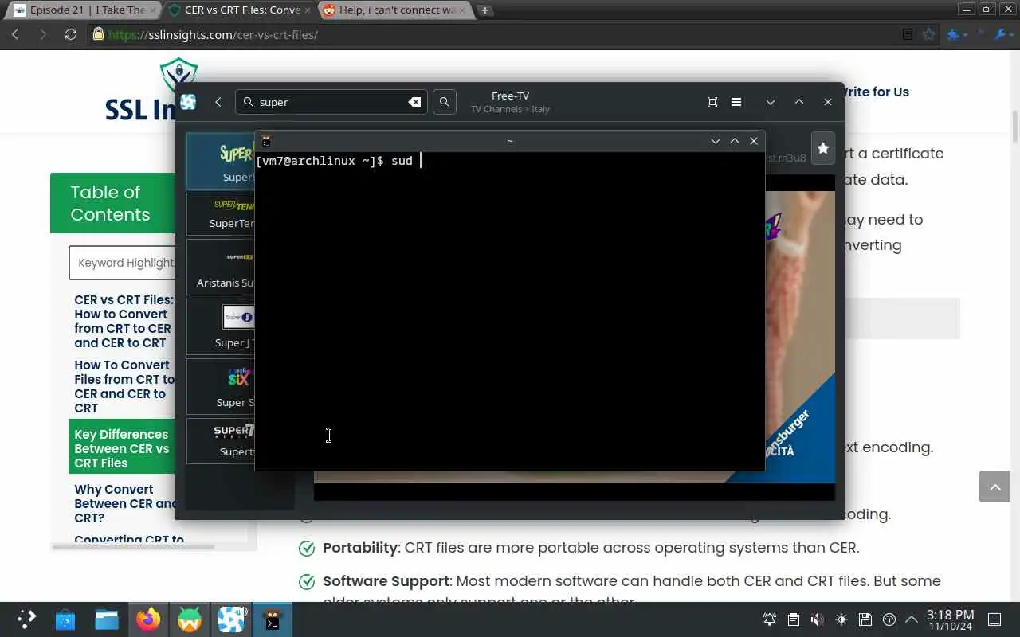Image resolution: width=1020 pixels, height=637 pixels.
Task: Close the 'Help, i can't connect' tab
Action: point(462,10)
